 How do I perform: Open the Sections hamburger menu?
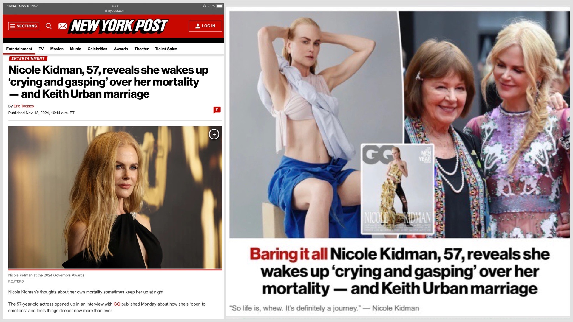pyautogui.click(x=24, y=26)
